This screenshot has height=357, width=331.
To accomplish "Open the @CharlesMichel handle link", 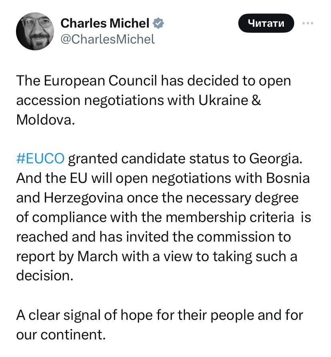I will coord(107,39).
